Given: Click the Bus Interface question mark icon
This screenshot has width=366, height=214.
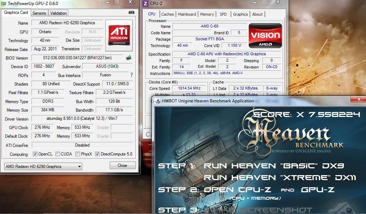Looking at the screenshot, I should pos(132,75).
